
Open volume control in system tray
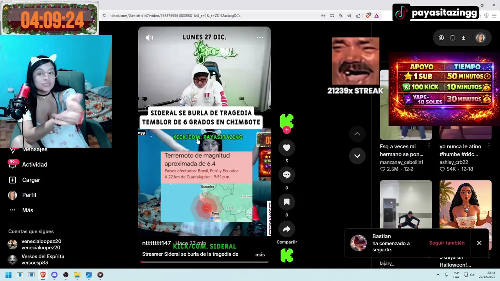[x=472, y=275]
